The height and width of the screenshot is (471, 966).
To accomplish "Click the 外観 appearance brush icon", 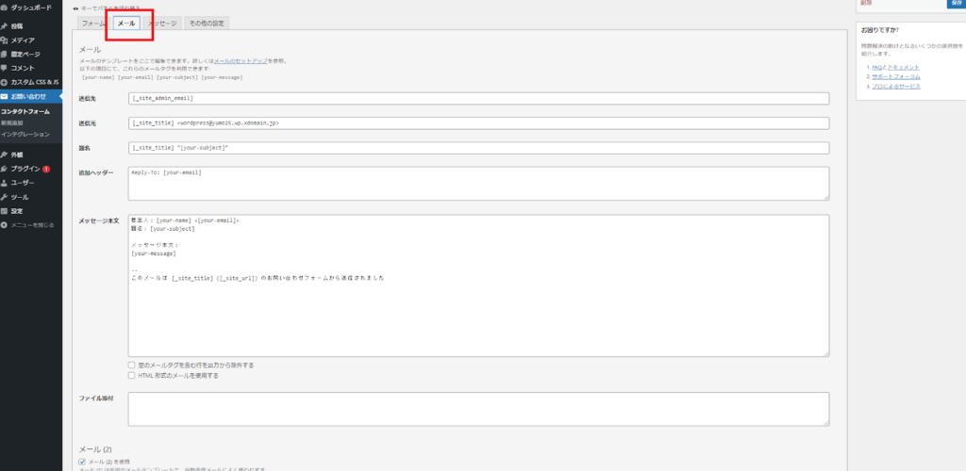I will click(5, 154).
